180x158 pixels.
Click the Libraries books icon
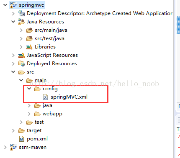pos(29,47)
